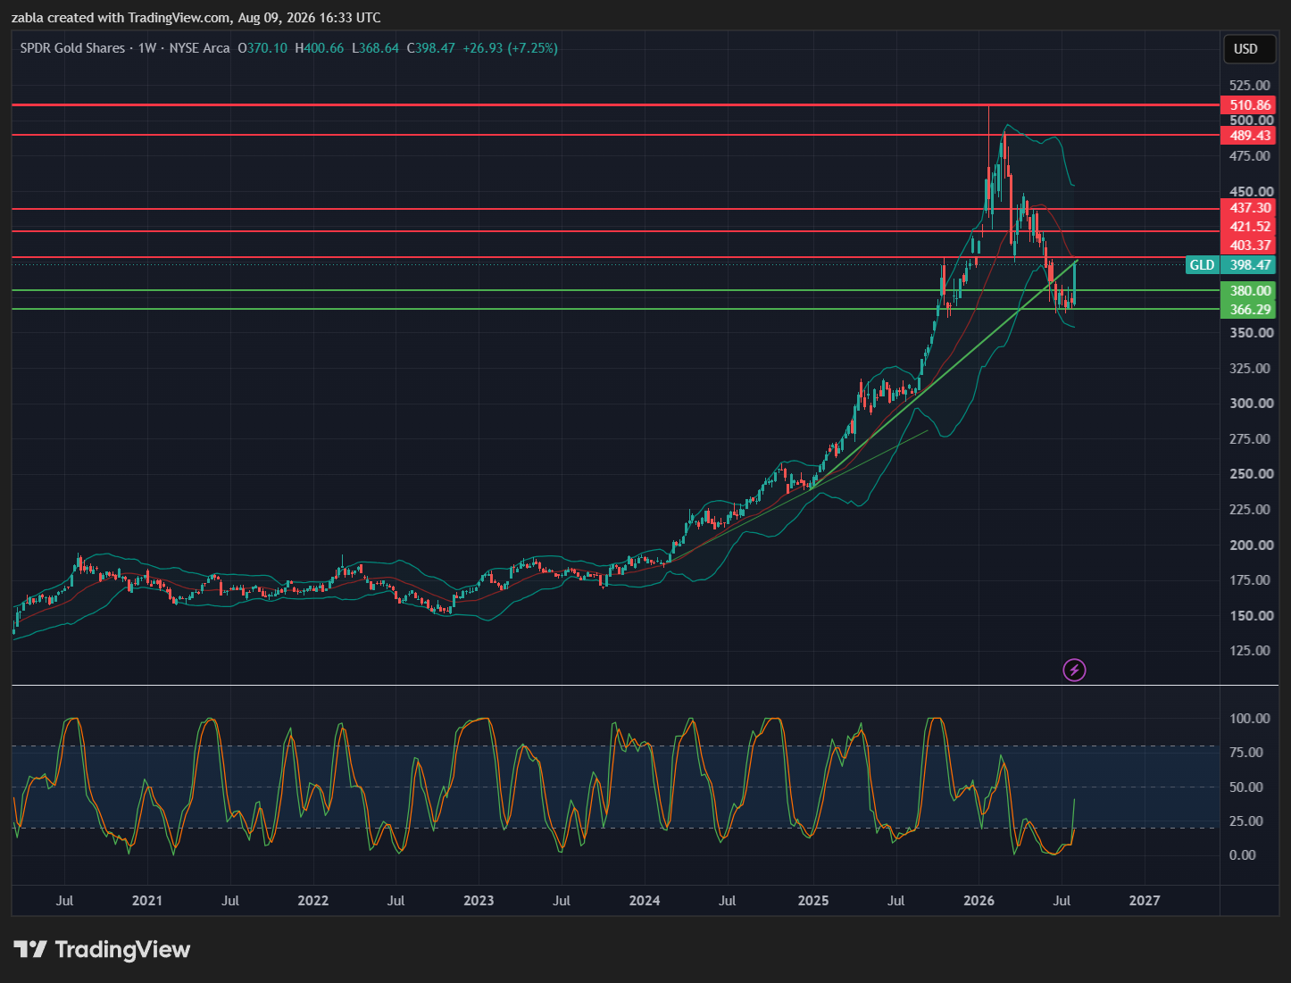The image size is (1291, 983).
Task: Click the 175.00 price scale tick
Action: 1250,580
